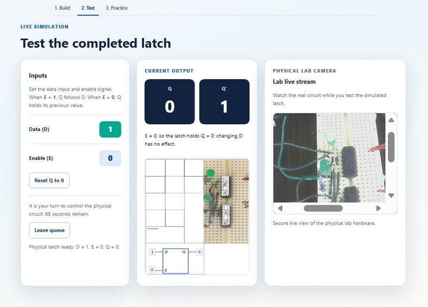Click 'Secure live view of the physical lab hardware.'
Image resolution: width=428 pixels, height=307 pixels.
(324, 223)
